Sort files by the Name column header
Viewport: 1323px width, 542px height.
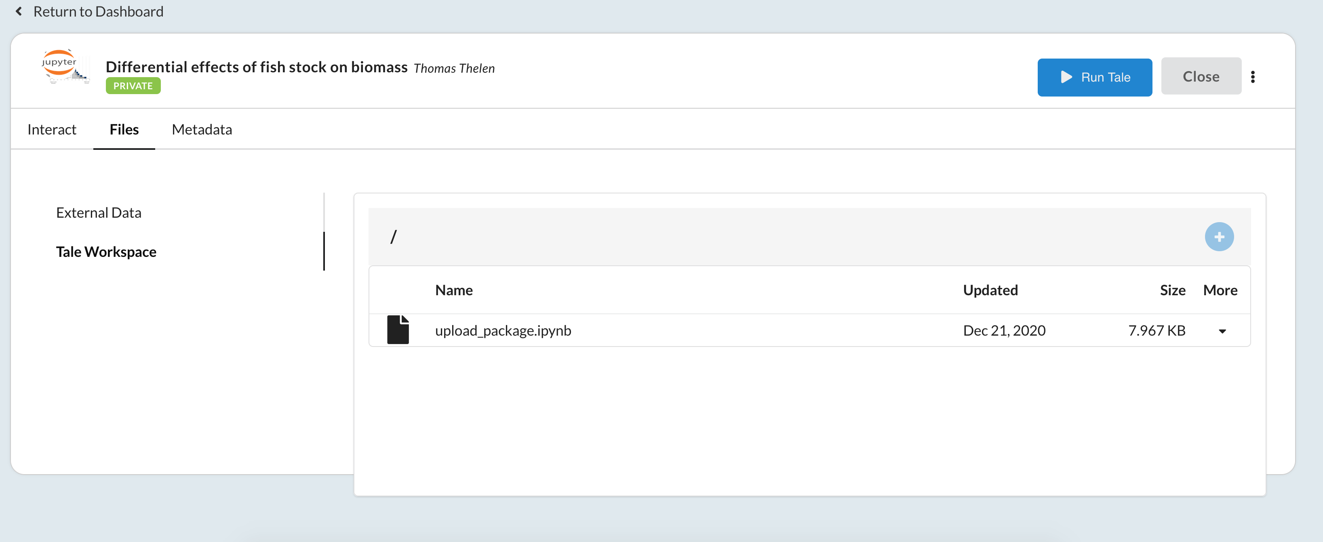[x=453, y=290]
